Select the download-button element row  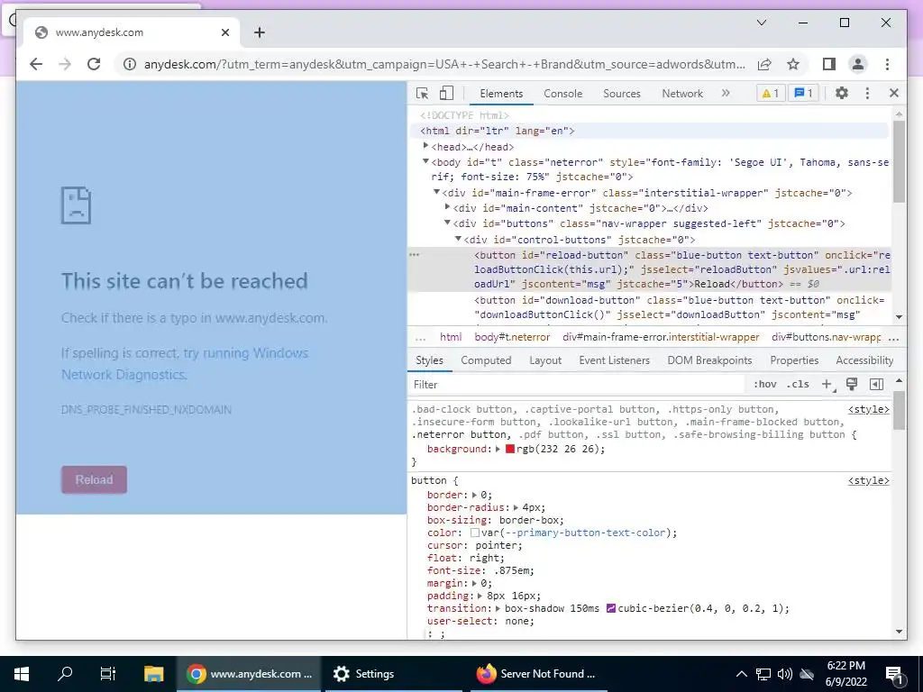650,307
